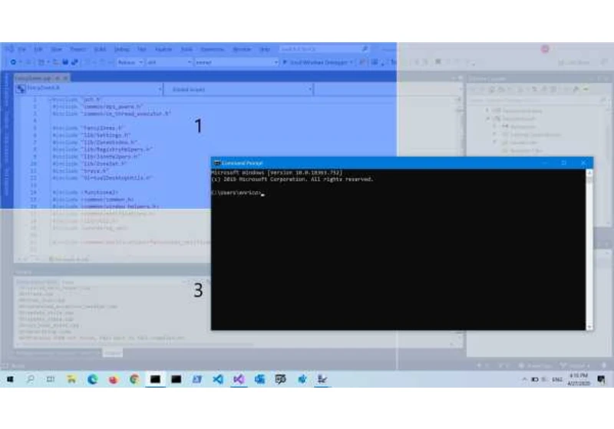Open the startup project dropdown labeled runner
The image size is (614, 429).
point(236,62)
